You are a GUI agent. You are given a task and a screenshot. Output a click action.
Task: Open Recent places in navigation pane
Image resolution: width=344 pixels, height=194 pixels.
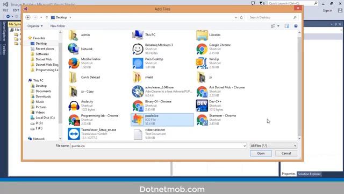pyautogui.click(x=45, y=48)
